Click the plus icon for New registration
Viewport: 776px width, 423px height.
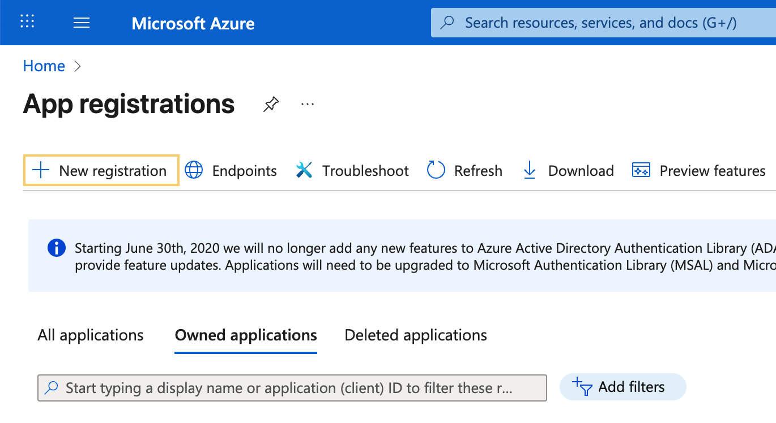(x=41, y=170)
